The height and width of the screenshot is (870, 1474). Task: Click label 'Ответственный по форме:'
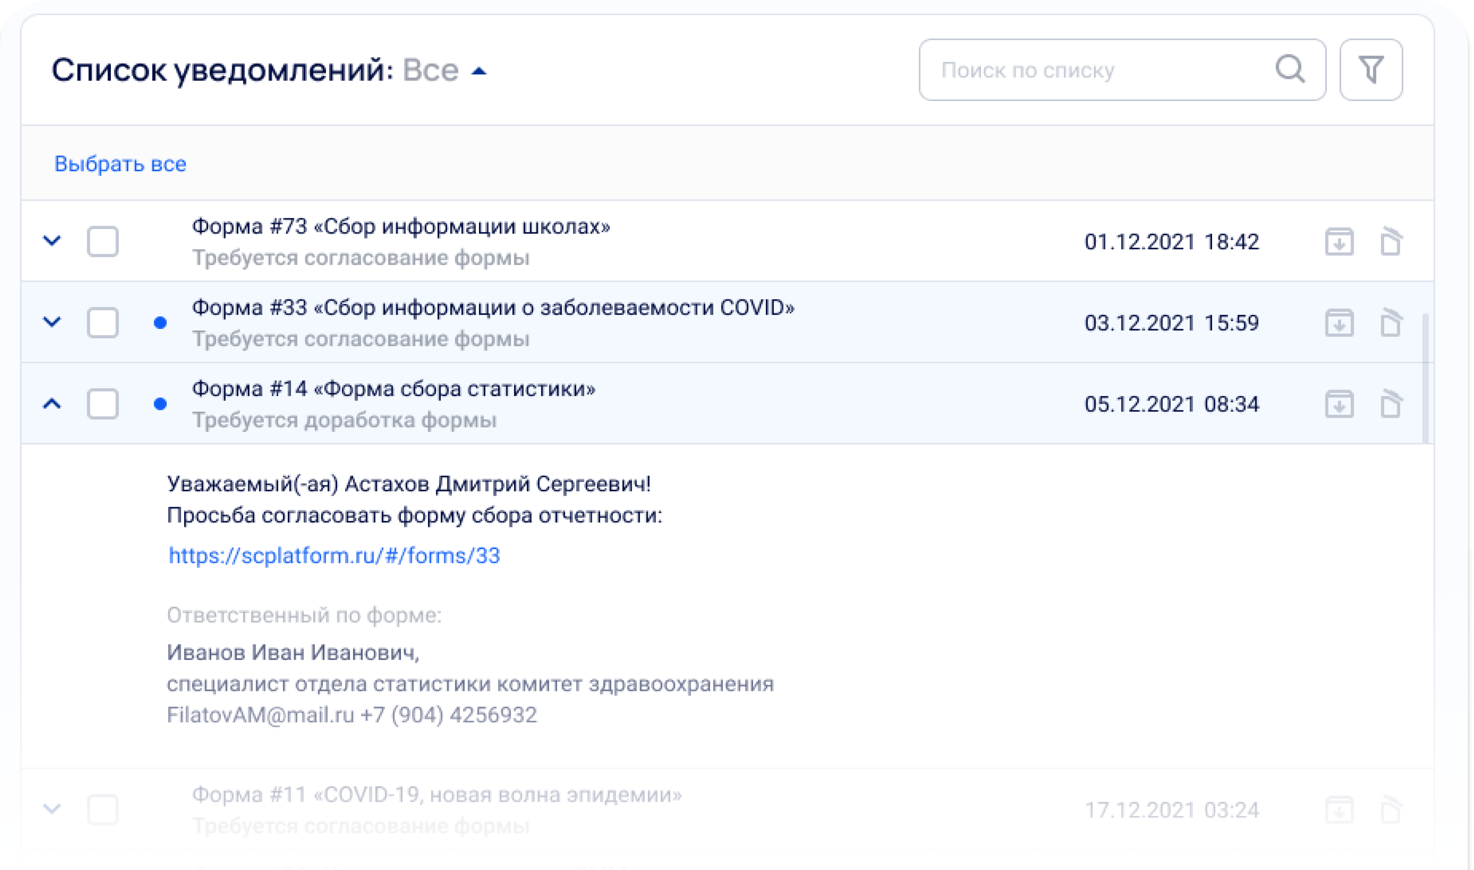(304, 615)
